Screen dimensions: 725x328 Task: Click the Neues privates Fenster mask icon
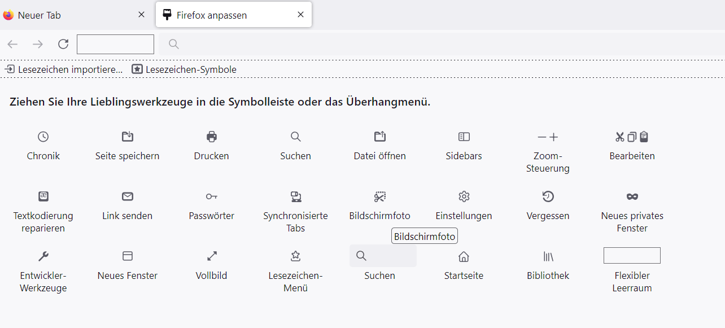click(x=632, y=196)
